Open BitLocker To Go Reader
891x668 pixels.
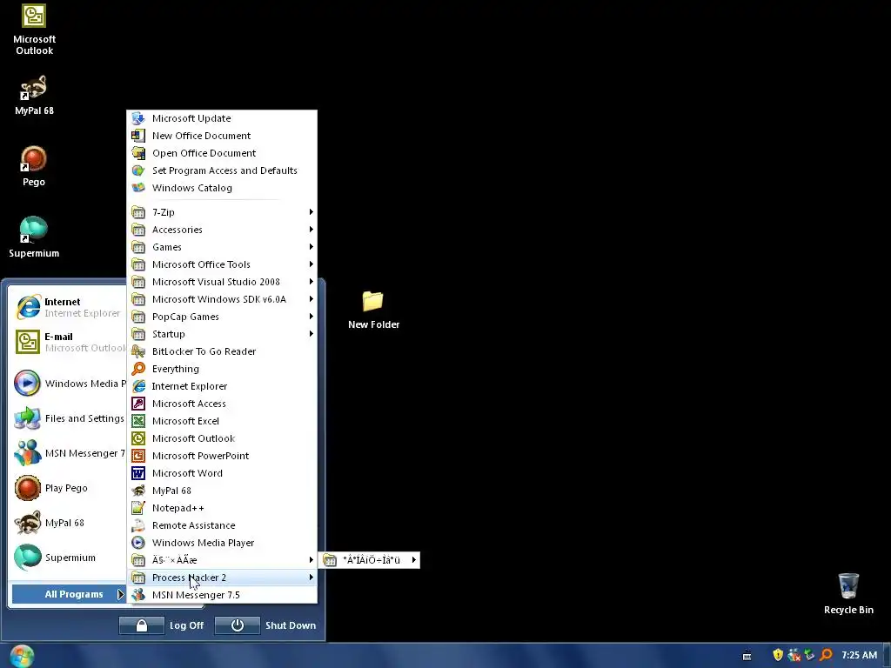(222, 351)
